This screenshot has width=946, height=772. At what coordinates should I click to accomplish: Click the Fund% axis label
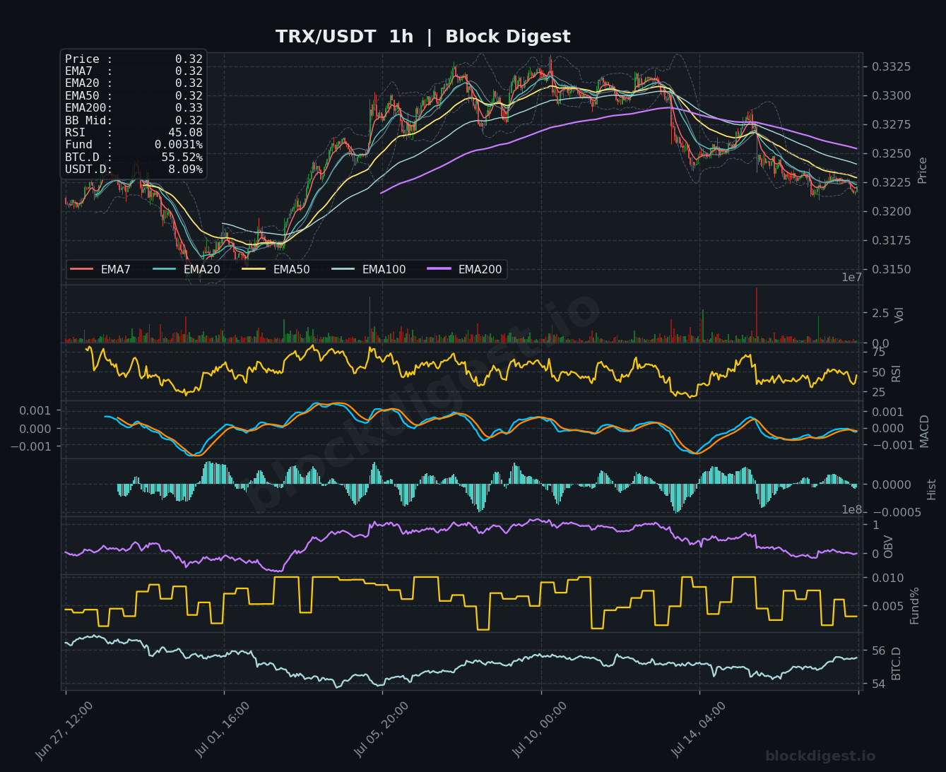[914, 605]
